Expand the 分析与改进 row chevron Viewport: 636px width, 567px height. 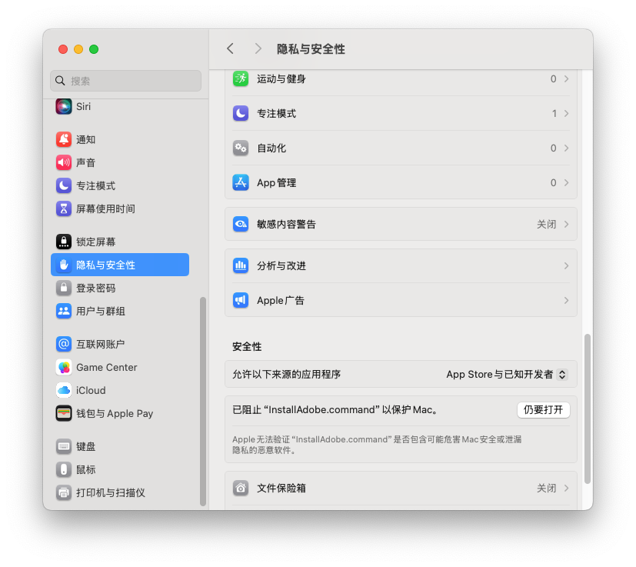click(566, 266)
